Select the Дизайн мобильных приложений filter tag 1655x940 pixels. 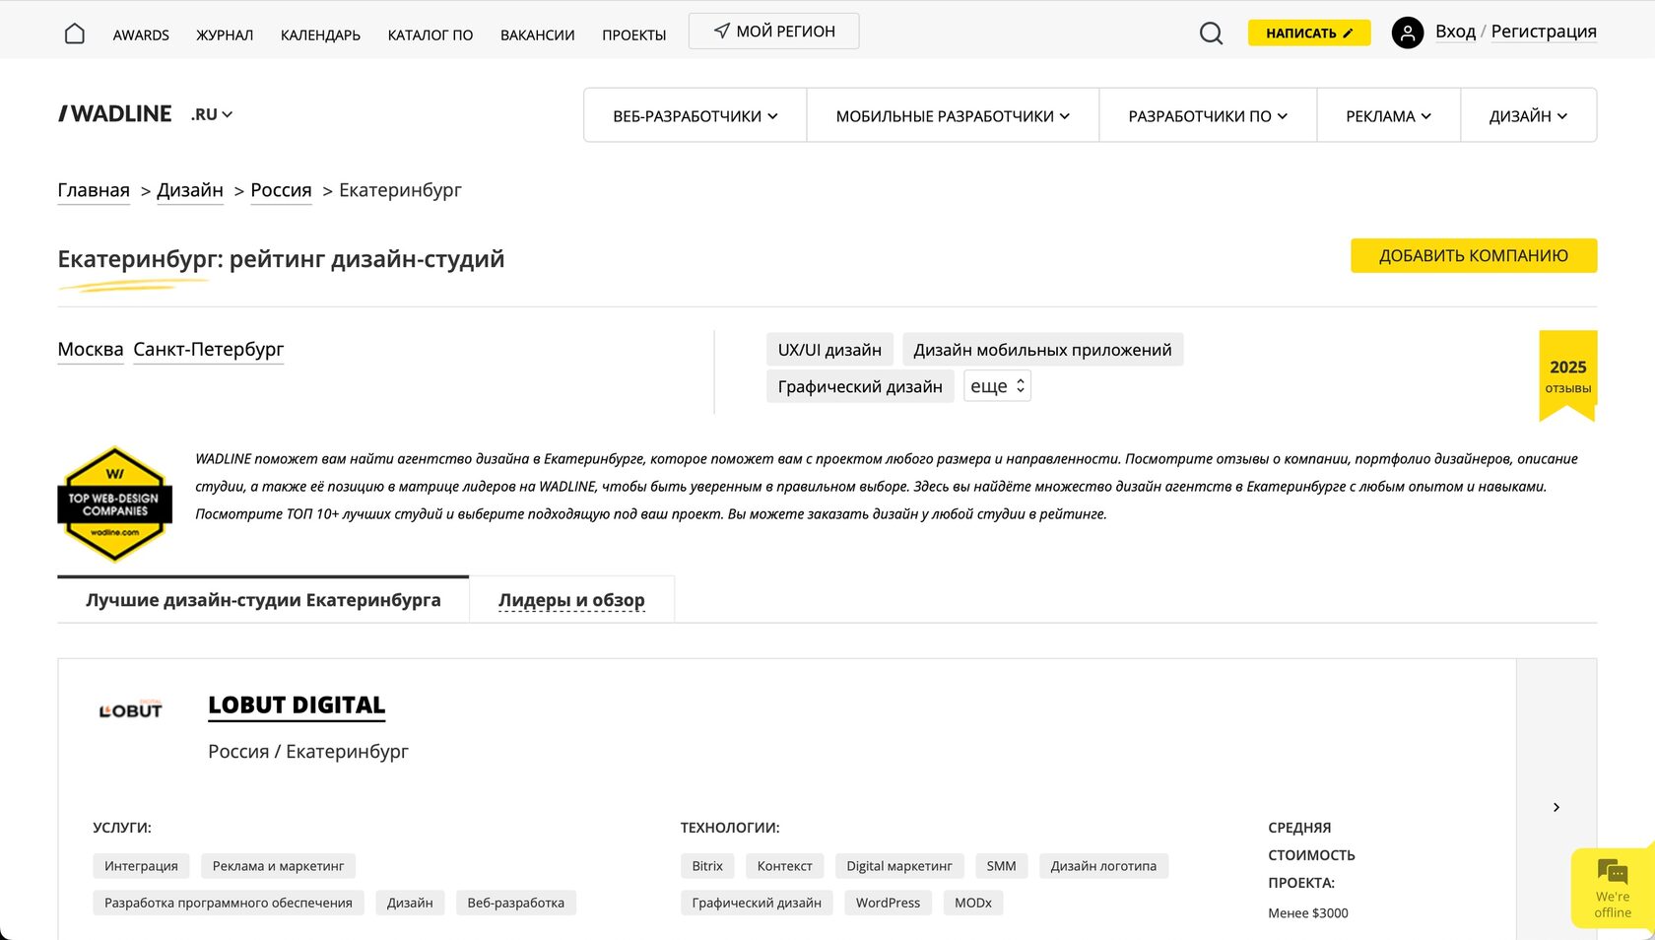[x=1042, y=350]
